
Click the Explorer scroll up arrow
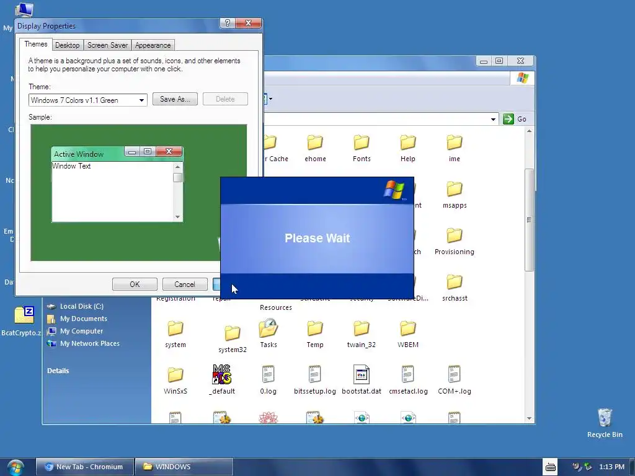tap(529, 131)
